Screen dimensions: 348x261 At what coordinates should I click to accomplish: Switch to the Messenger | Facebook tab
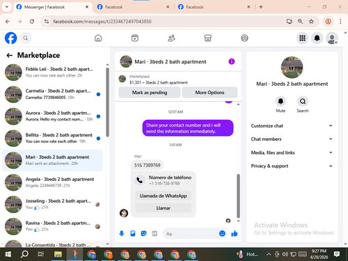point(52,7)
